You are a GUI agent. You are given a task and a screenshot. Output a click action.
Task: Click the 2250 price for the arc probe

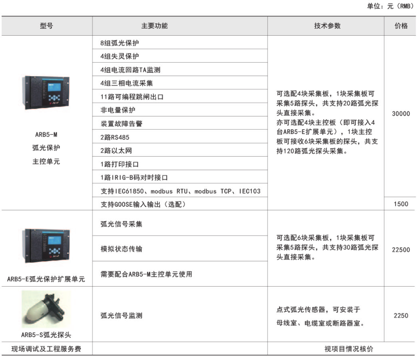tap(401, 316)
